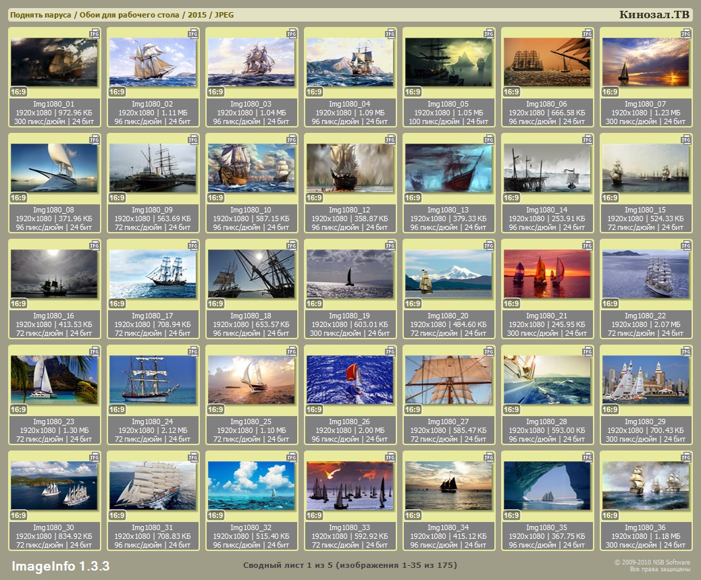Screen dimensions: 701x580
Task: Click the JPG file icon for Img1080_07
Action: point(686,33)
